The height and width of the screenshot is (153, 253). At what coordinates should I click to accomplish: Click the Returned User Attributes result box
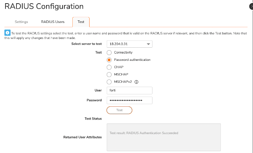coord(163,137)
